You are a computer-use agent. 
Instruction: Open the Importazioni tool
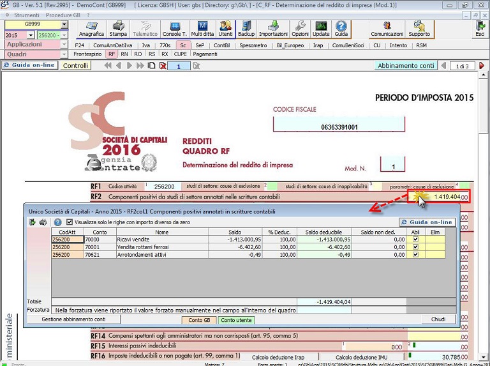pos(273,29)
